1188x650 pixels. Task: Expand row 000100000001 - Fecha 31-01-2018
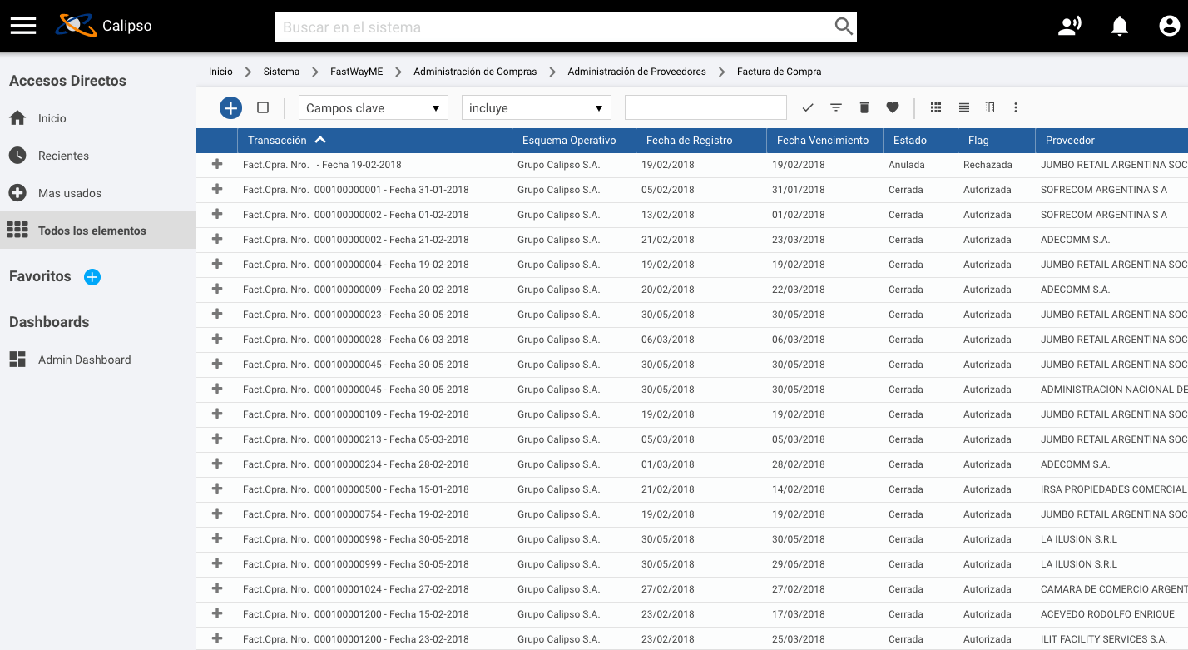click(x=217, y=189)
